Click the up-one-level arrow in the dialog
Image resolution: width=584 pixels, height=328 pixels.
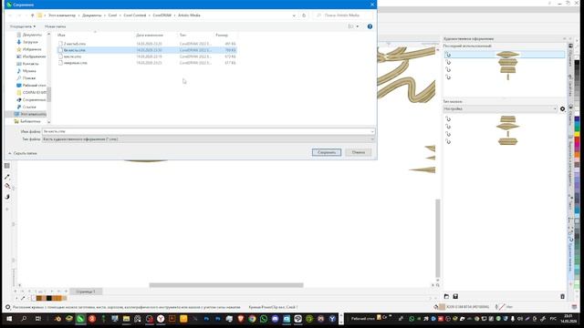tap(33, 15)
